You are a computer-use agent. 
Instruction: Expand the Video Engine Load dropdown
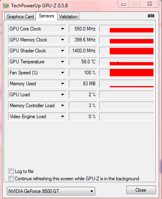62,117
